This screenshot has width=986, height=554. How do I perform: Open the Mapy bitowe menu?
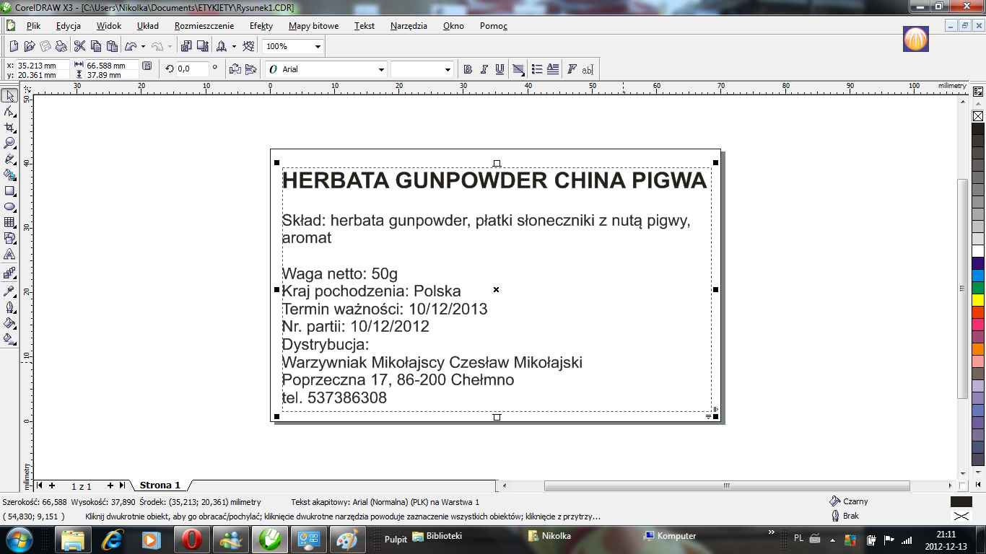[313, 26]
